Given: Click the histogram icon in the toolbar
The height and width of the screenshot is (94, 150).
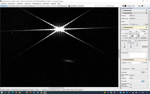Looking at the screenshot, I should 140,6.
